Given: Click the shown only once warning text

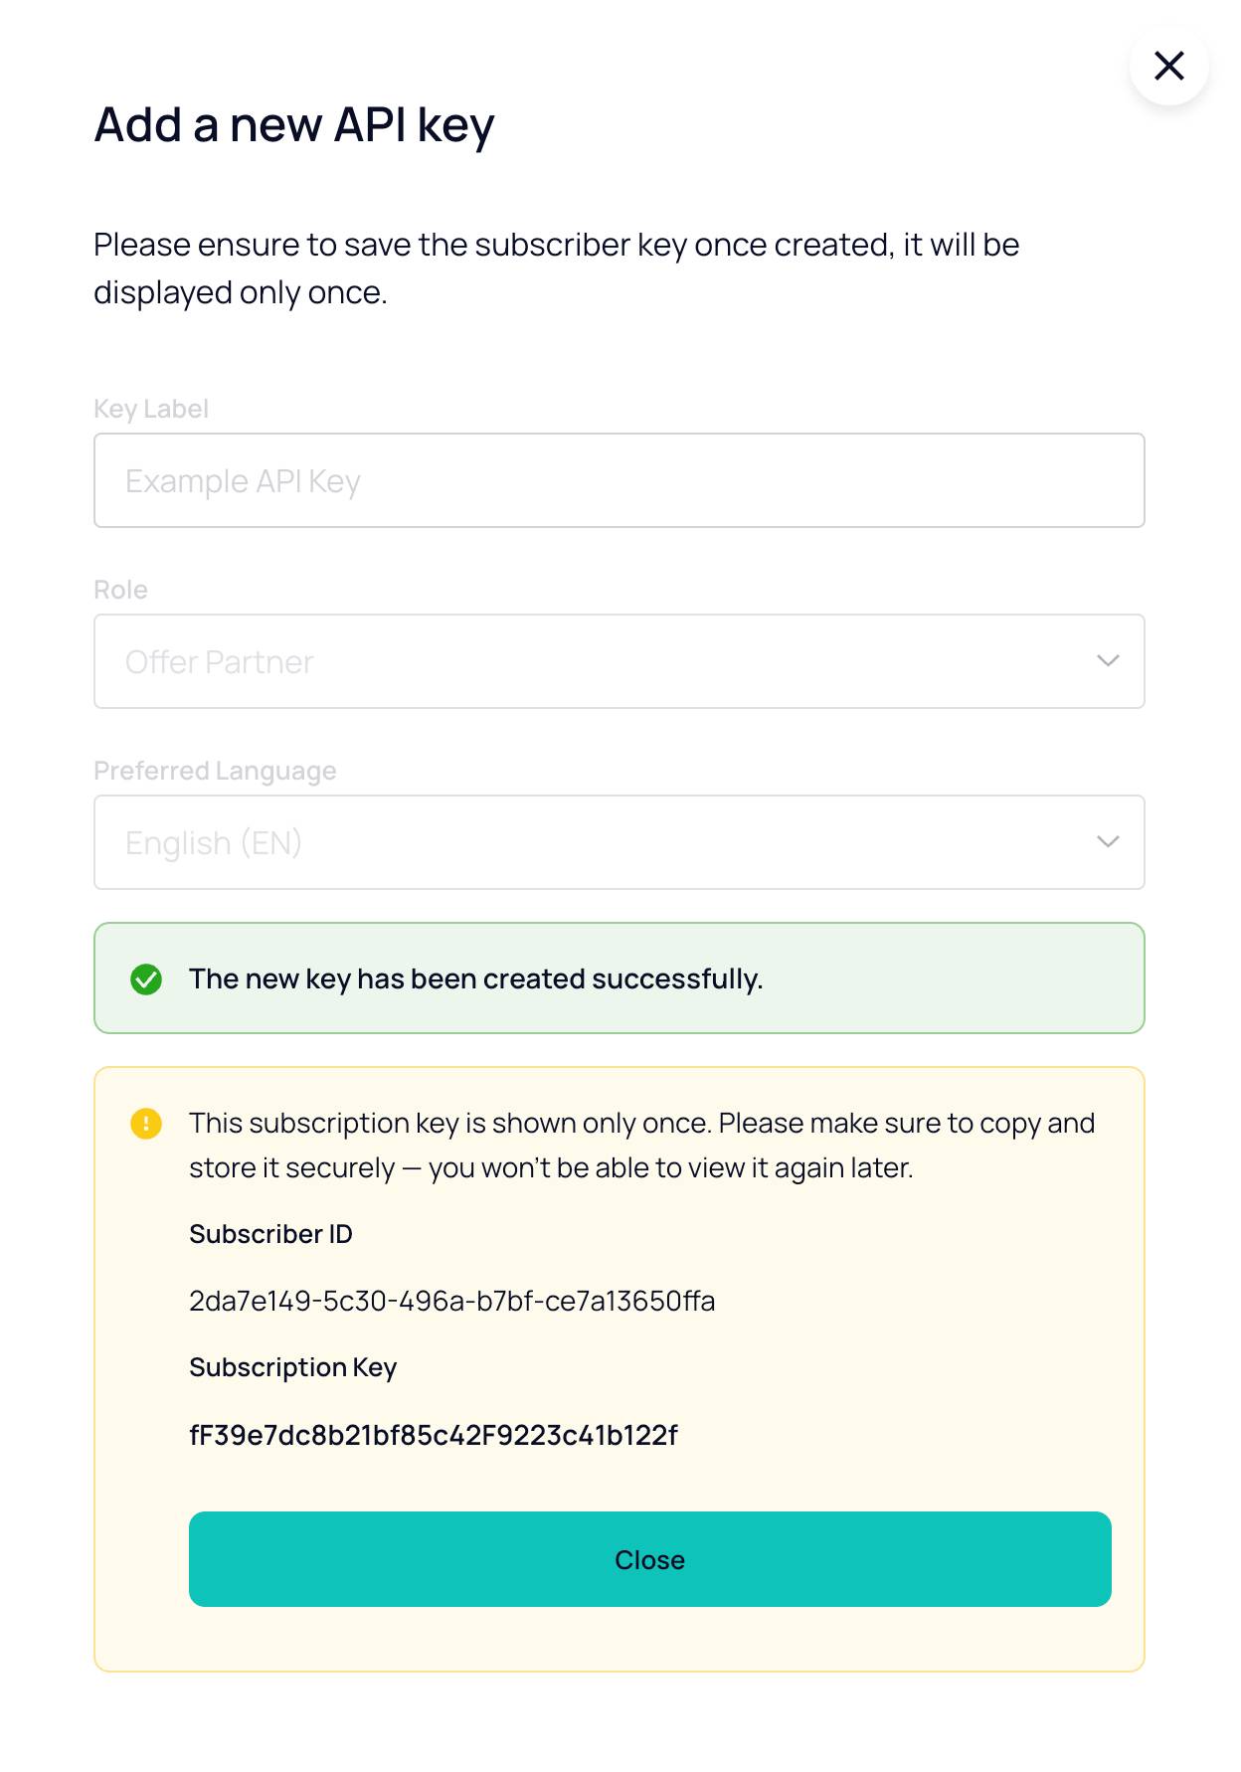Looking at the screenshot, I should pyautogui.click(x=641, y=1145).
